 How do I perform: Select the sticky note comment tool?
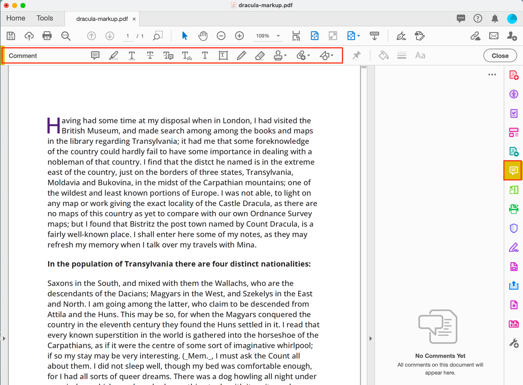coord(95,56)
